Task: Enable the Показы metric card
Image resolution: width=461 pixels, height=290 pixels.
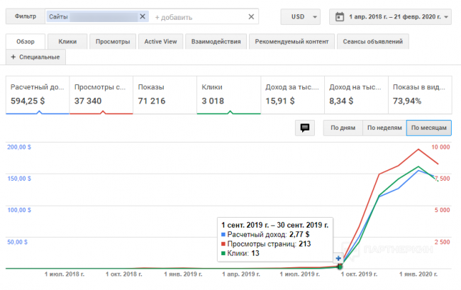Action: [165, 94]
